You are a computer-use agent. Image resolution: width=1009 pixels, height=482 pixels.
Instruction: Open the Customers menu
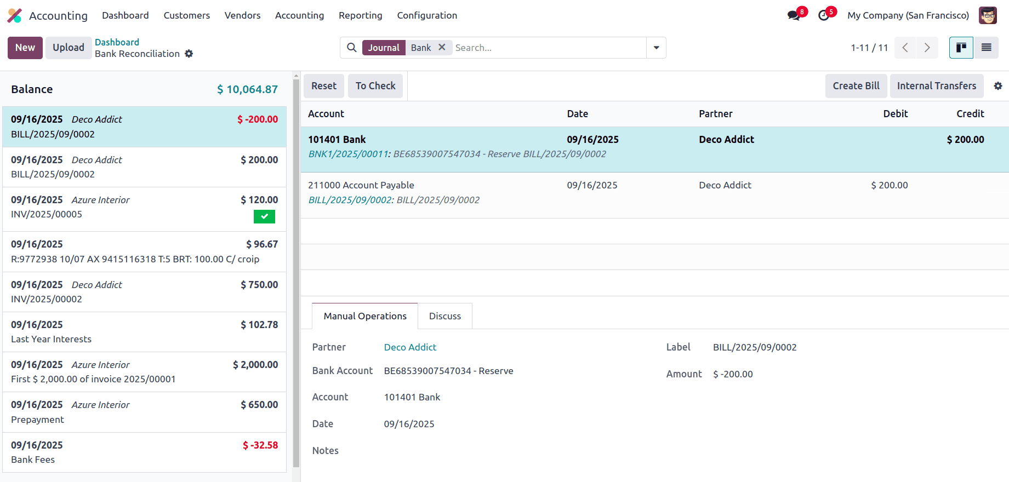pyautogui.click(x=187, y=15)
